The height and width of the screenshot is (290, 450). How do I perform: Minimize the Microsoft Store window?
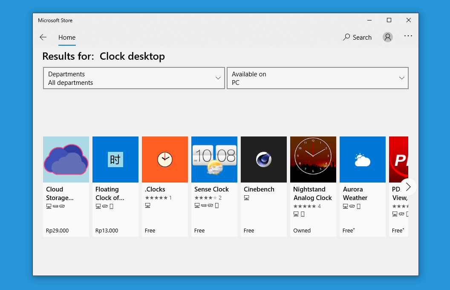coord(369,20)
